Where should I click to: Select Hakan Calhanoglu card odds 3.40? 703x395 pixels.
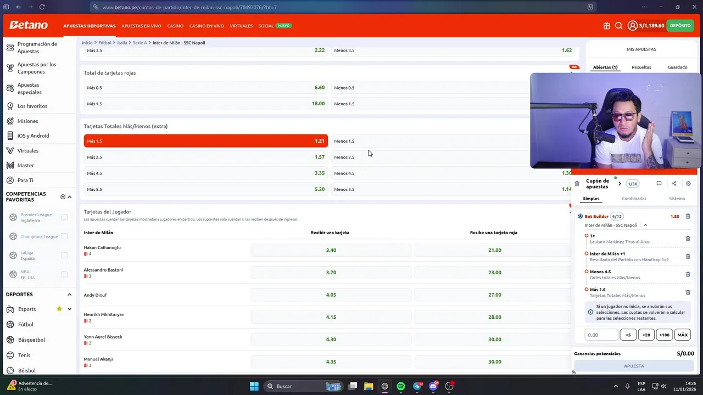pyautogui.click(x=331, y=250)
